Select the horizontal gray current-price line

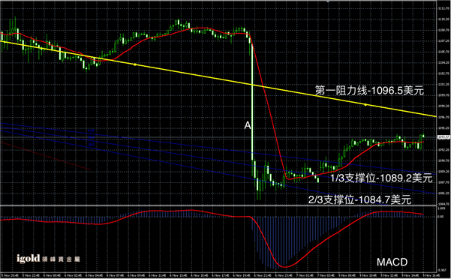(218, 138)
